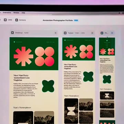The width and height of the screenshot is (124, 124).
Task: Open the Extensions menu
Action: click(x=7, y=13)
